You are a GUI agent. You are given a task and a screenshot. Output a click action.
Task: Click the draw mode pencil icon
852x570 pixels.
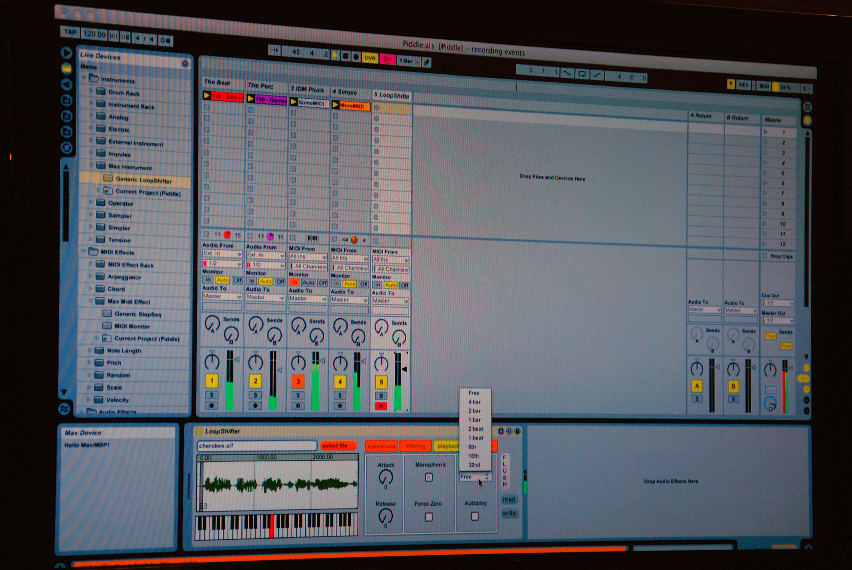click(x=427, y=62)
